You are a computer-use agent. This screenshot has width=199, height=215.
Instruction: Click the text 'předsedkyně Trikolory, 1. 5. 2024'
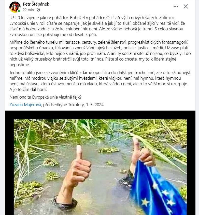(73, 105)
